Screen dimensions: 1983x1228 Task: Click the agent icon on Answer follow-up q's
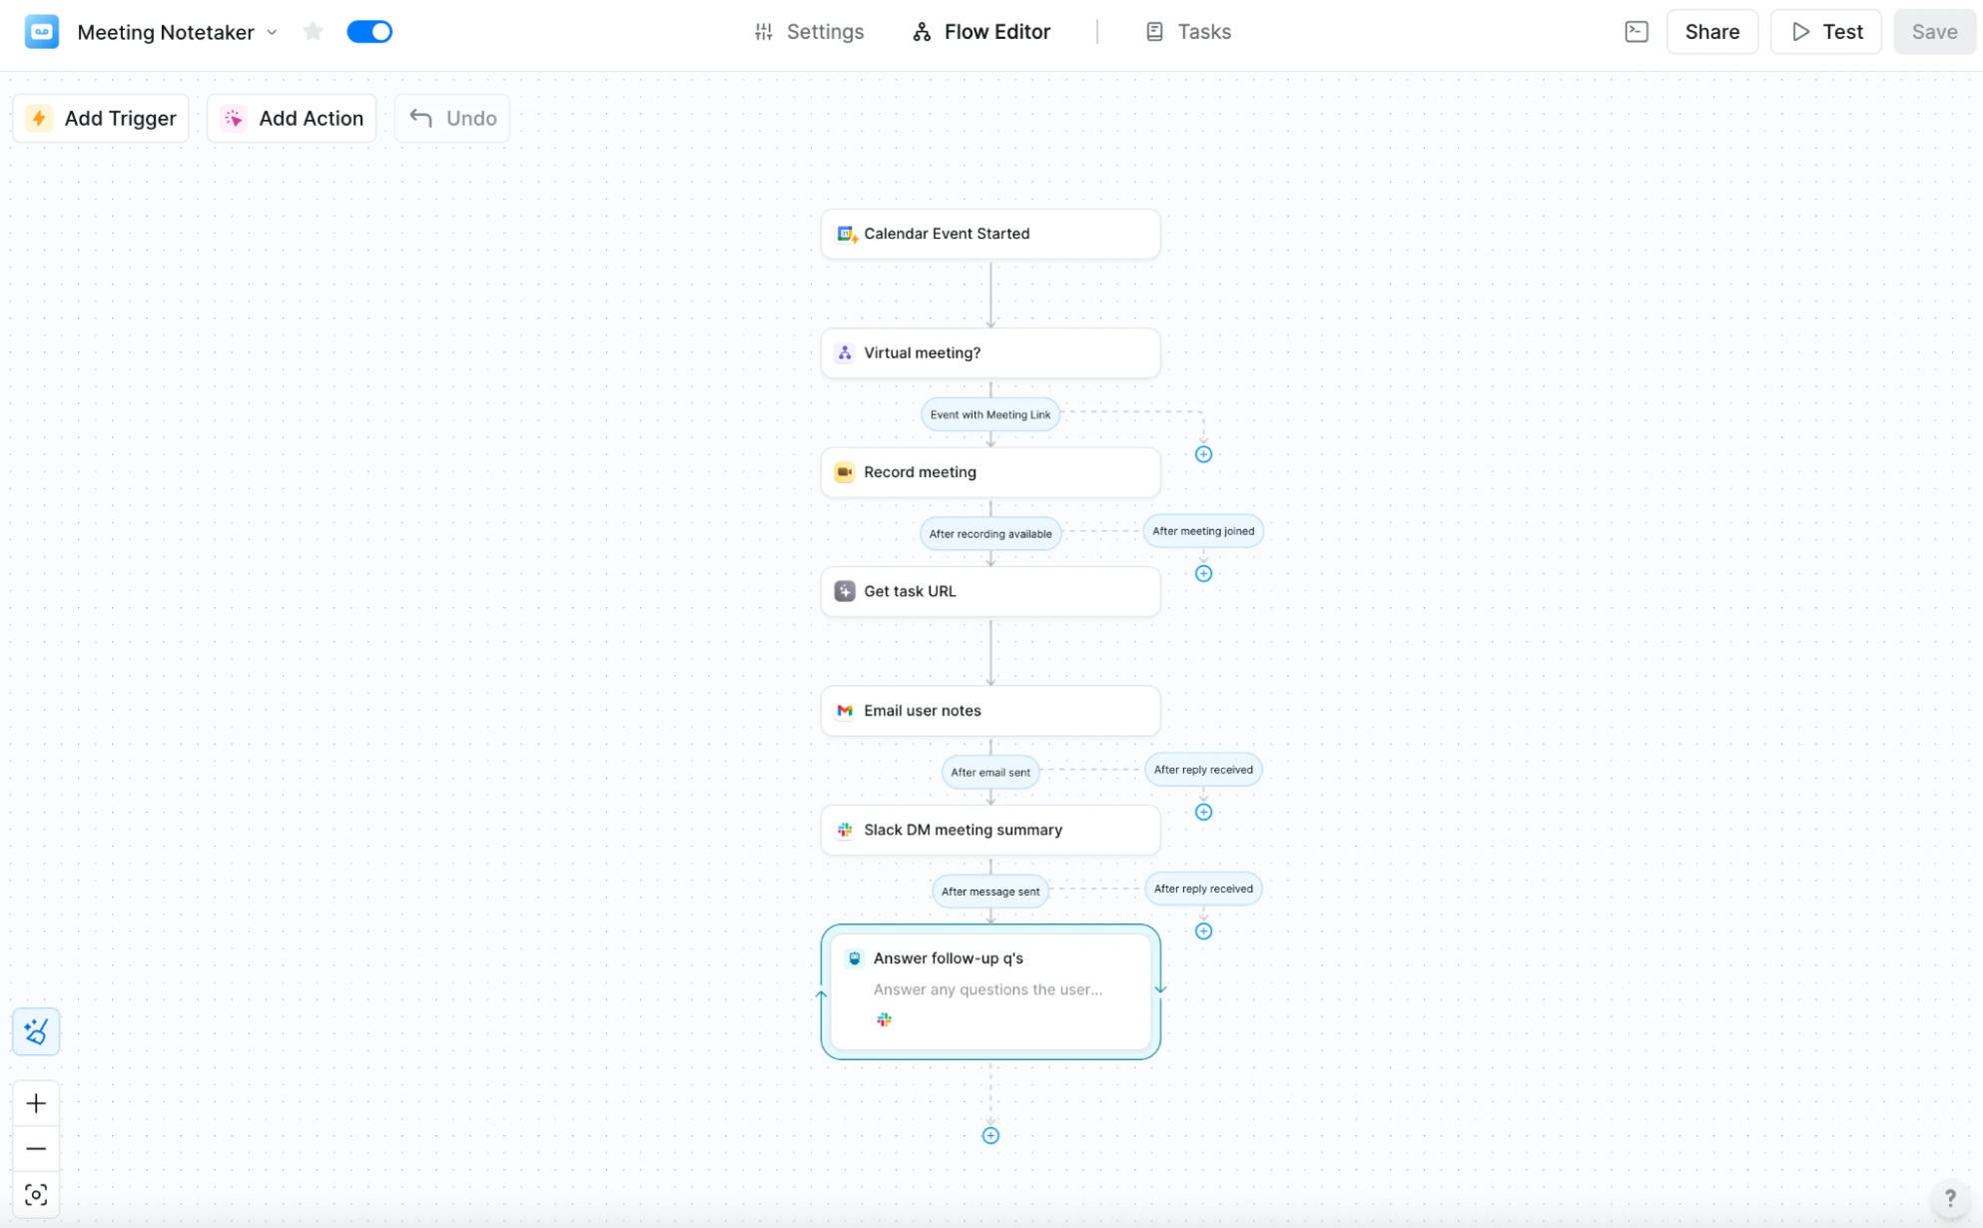coord(855,958)
